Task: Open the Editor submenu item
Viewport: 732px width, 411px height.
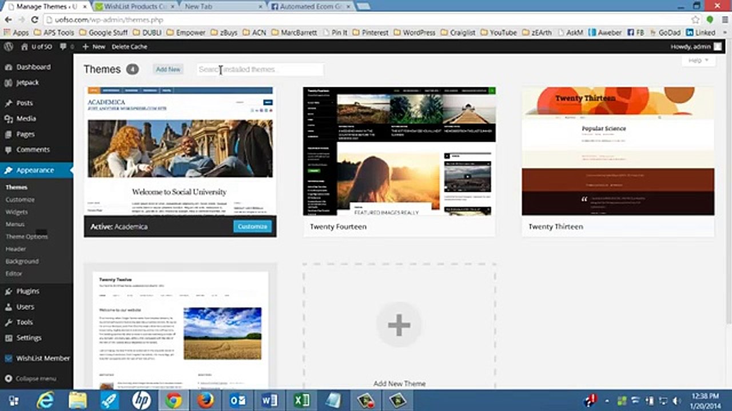Action: 14,273
